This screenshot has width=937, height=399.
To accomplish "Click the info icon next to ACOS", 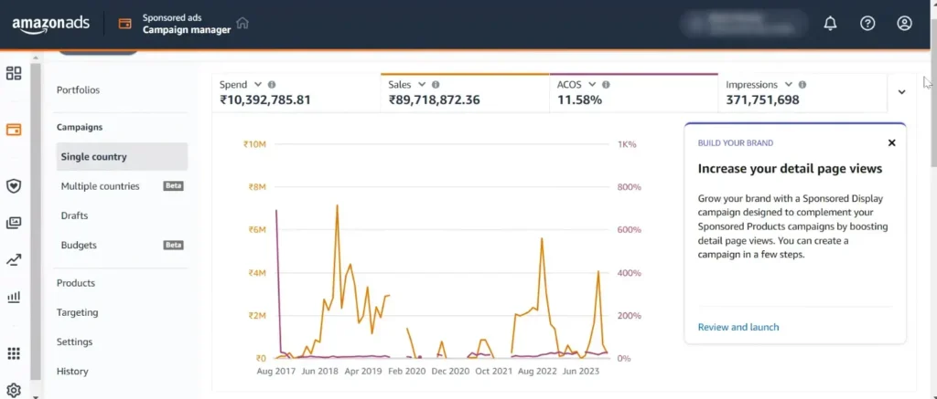I will pos(606,84).
